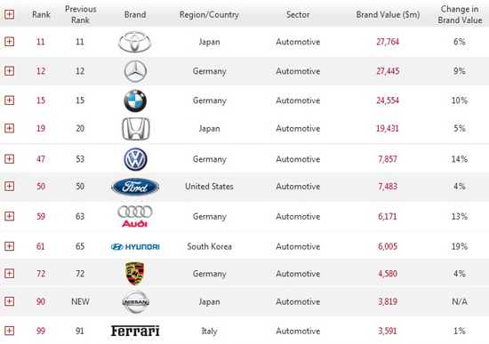Click the Change in Brand Value header
Image resolution: width=489 pixels, height=344 pixels.
[460, 14]
